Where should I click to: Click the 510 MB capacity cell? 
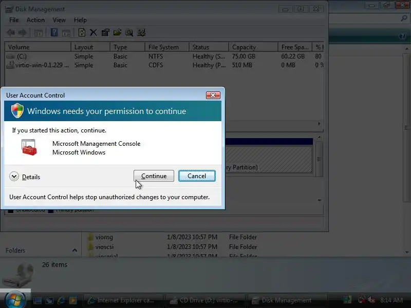tap(242, 65)
